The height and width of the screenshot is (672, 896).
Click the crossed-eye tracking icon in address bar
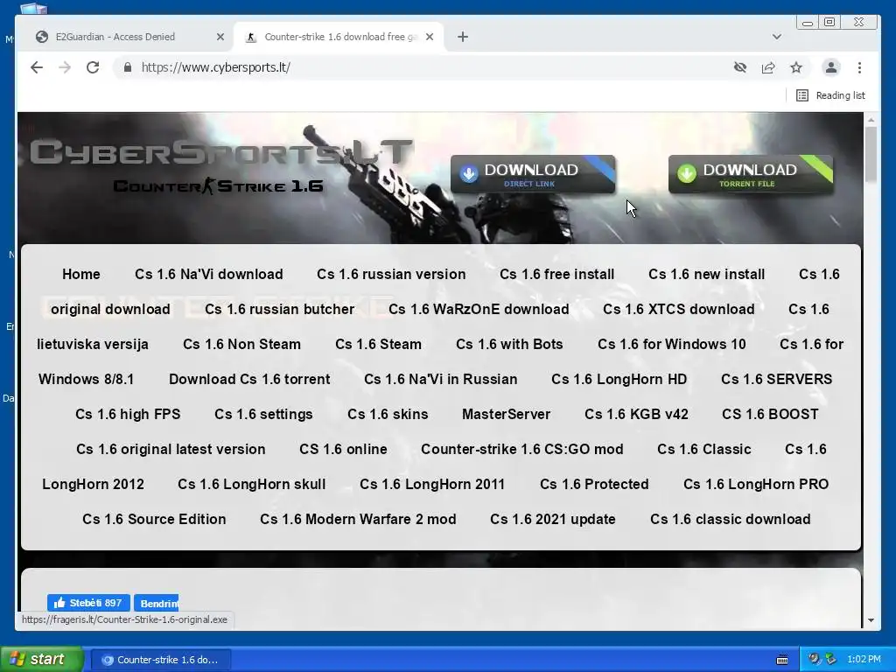[x=740, y=67]
